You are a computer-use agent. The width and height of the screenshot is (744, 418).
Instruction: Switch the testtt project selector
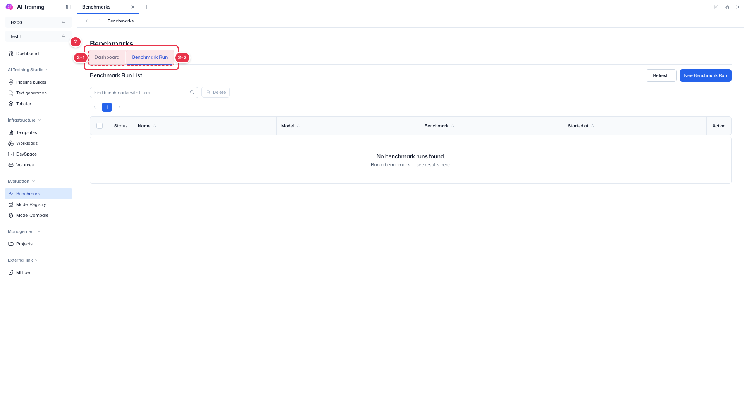click(x=64, y=36)
